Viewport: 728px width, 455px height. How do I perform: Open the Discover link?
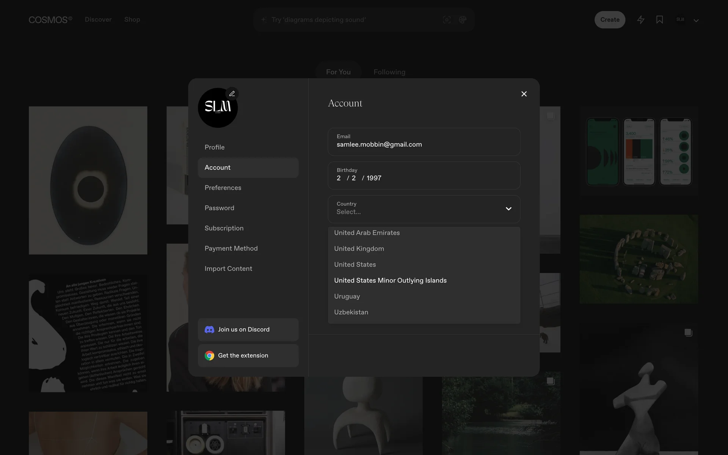(x=98, y=19)
